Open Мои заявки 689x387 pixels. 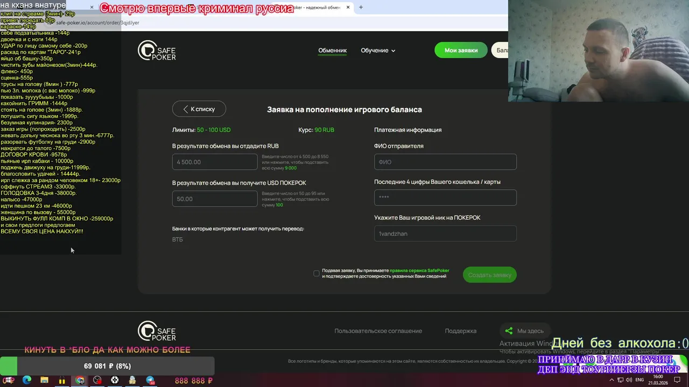coord(461,51)
